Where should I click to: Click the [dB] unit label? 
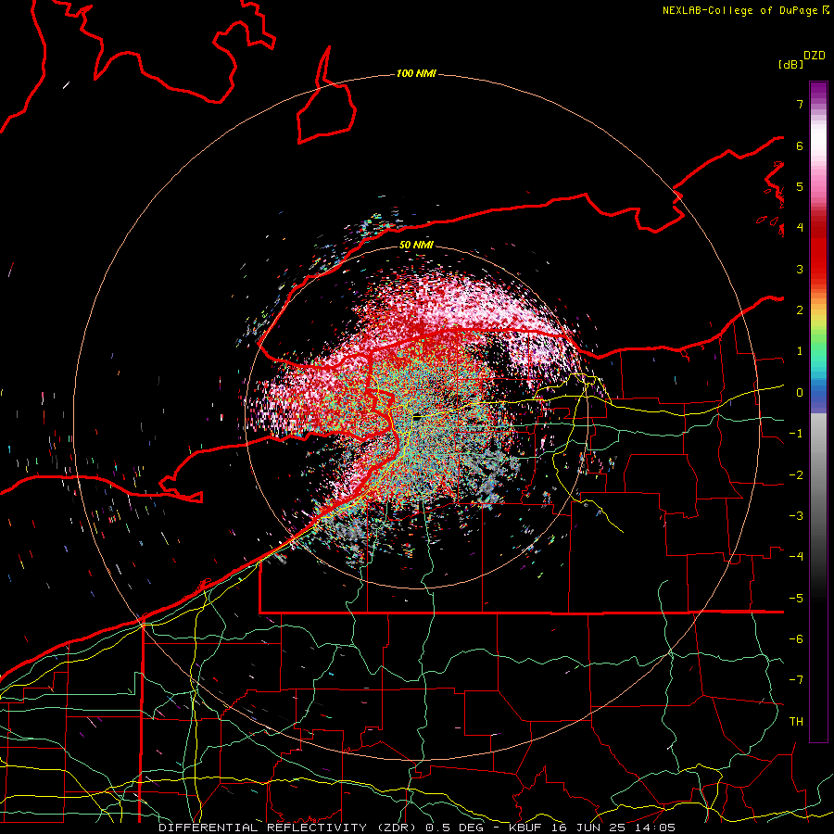(x=791, y=64)
